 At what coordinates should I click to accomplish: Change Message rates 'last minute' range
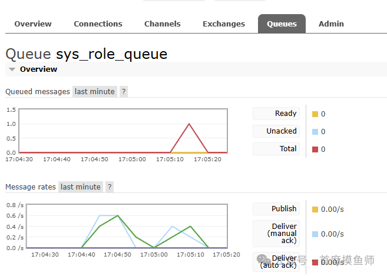click(x=80, y=187)
